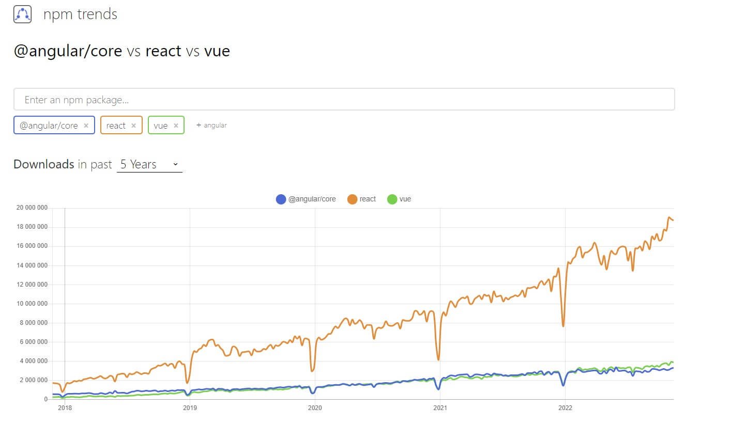Delete the vue tag using its x
Screen dimensions: 747x424
[x=176, y=125]
